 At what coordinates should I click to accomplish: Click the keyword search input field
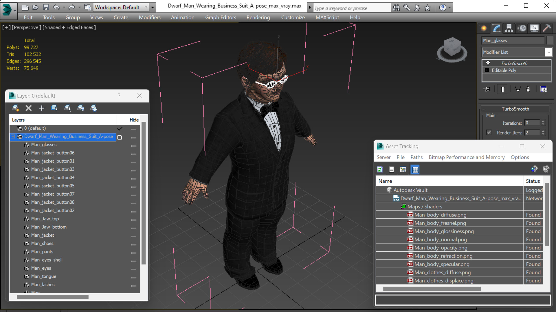tap(351, 8)
